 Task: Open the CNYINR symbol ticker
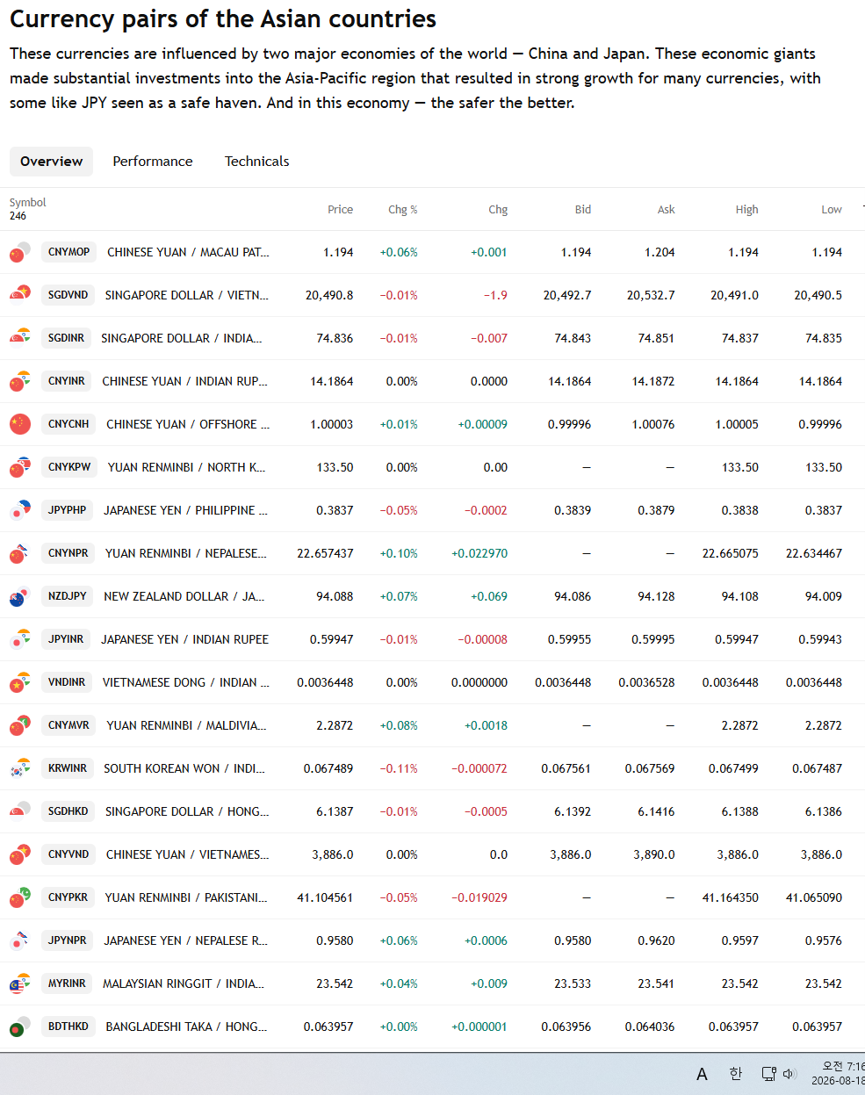tap(67, 381)
